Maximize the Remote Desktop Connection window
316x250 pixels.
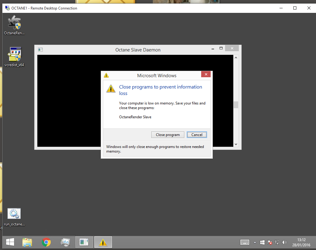(295, 8)
